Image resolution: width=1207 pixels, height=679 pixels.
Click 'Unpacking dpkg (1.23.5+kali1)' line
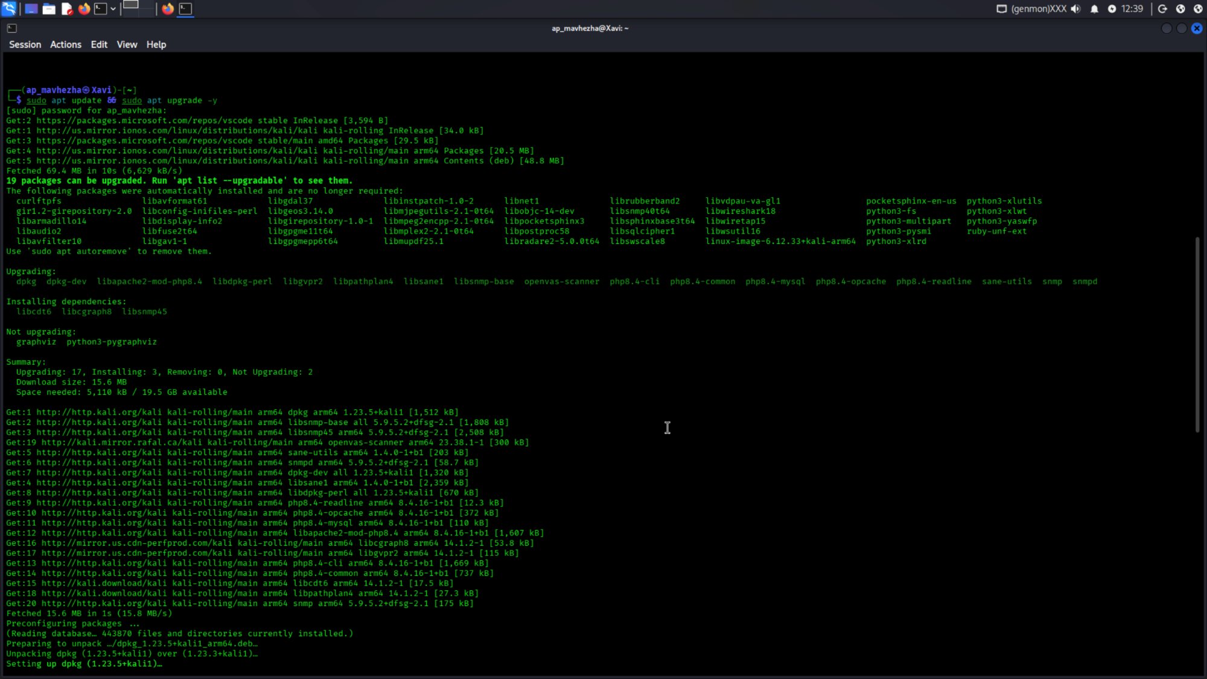[132, 654]
